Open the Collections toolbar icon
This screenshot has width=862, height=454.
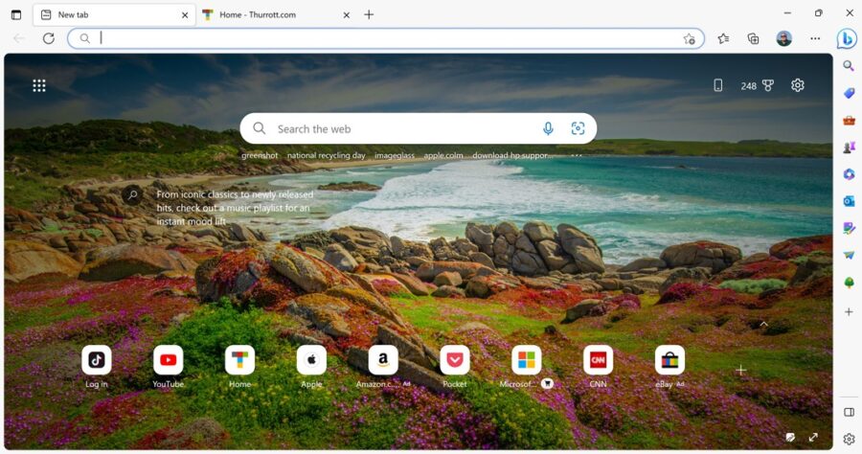753,38
